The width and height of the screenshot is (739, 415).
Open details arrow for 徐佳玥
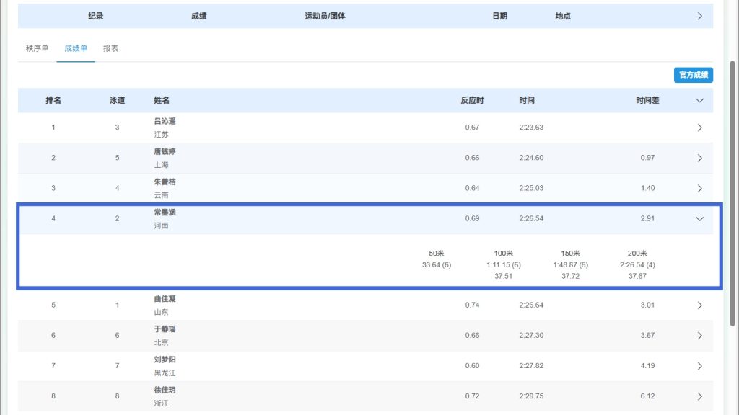click(x=699, y=396)
